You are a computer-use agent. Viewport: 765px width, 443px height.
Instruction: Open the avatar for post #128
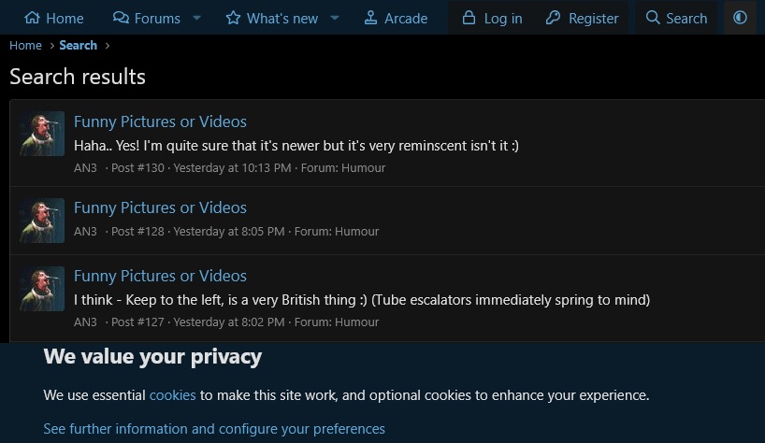42,220
